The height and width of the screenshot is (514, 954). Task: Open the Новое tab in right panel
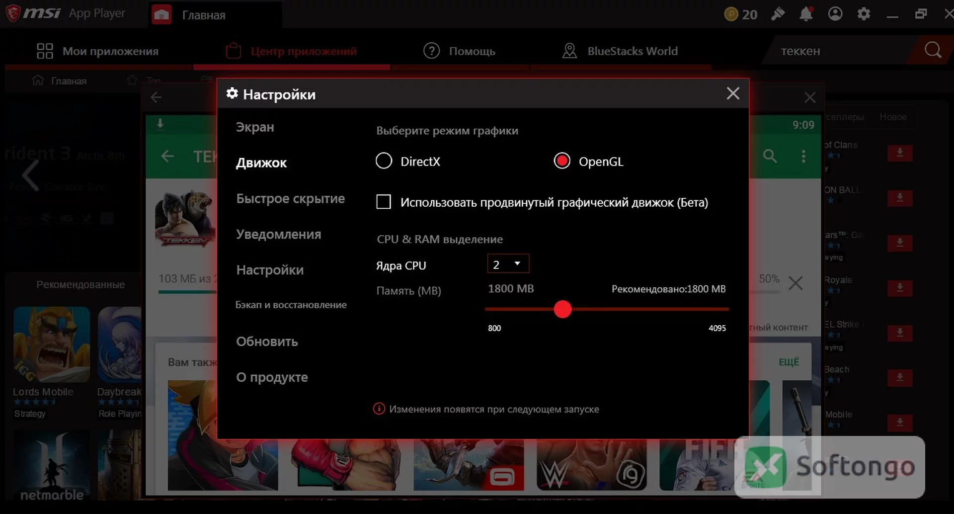pos(893,117)
